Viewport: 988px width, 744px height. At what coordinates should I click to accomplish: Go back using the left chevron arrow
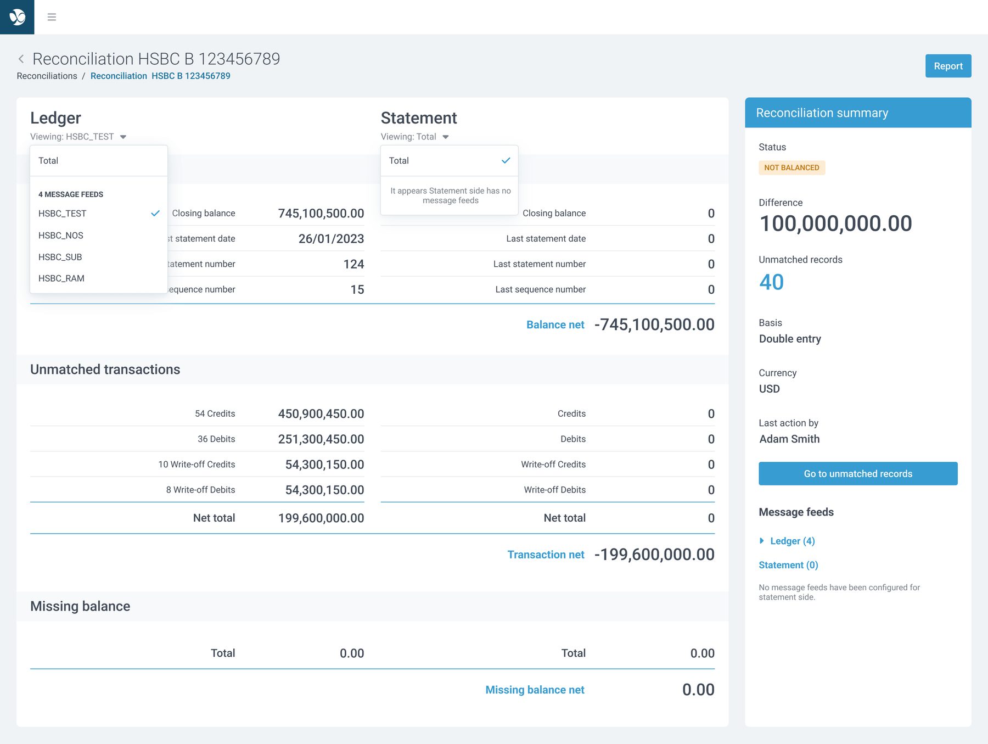(21, 59)
